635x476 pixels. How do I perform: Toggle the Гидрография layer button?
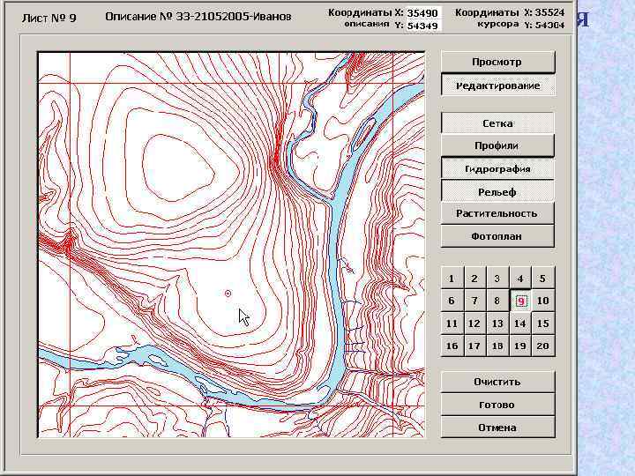coord(497,168)
